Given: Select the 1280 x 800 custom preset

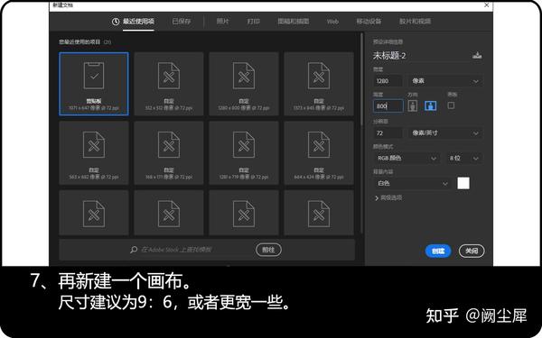Looking at the screenshot, I should tap(244, 84).
